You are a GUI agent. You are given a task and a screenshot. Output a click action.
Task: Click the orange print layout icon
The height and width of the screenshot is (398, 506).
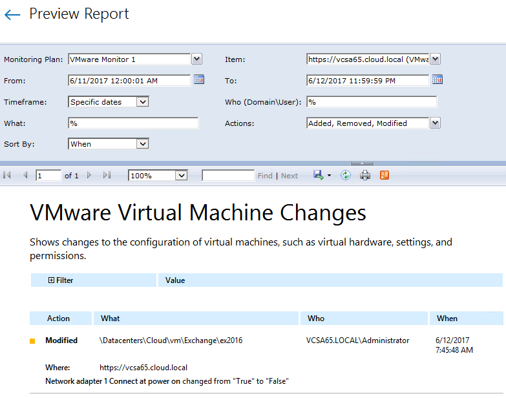pyautogui.click(x=385, y=175)
